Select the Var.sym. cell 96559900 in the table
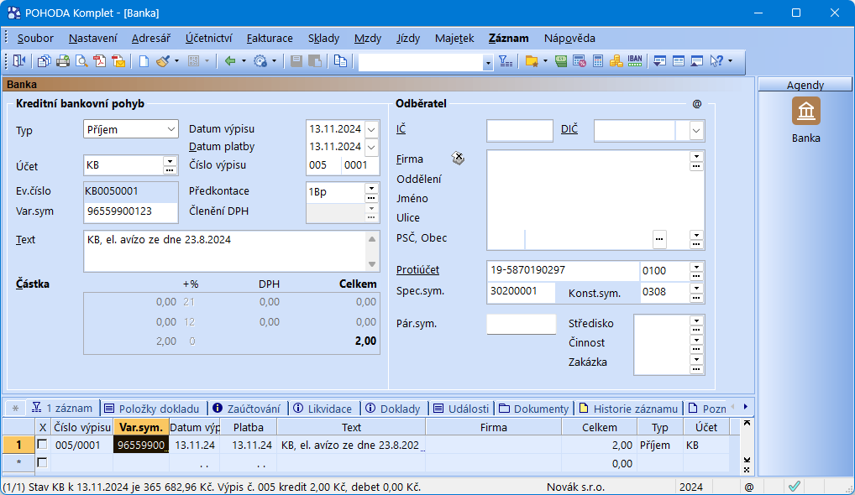Viewport: 855px width, 495px height. tap(141, 445)
